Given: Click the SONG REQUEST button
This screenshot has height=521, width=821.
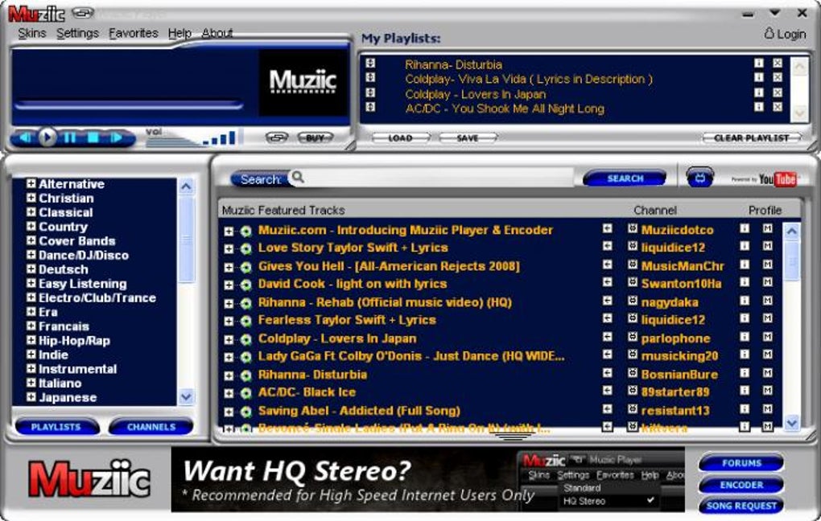Looking at the screenshot, I should [x=741, y=506].
